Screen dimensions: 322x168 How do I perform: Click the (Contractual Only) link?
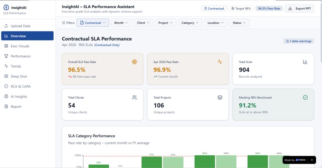[x=107, y=45]
